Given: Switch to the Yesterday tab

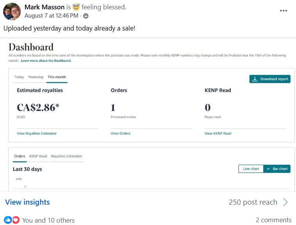Looking at the screenshot, I should pos(36,77).
